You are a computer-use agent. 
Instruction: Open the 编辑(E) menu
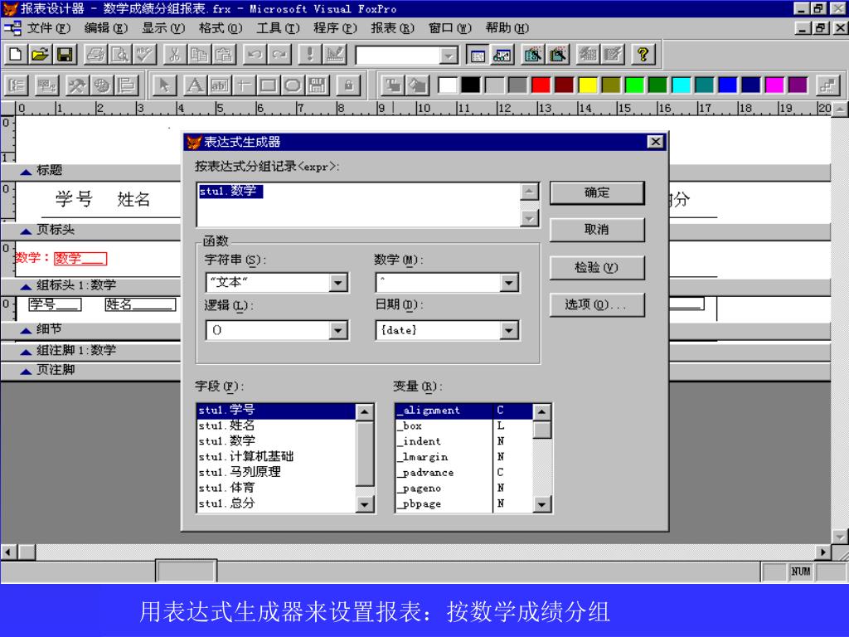click(106, 27)
